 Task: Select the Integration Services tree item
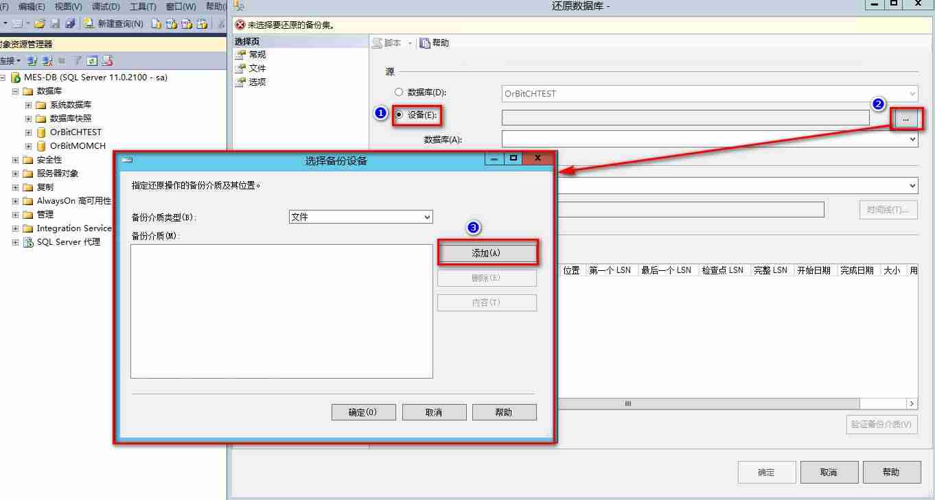(74, 228)
